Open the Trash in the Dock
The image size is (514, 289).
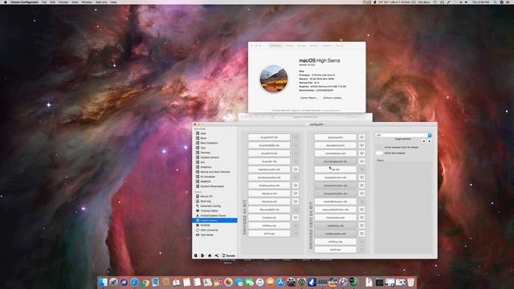(x=410, y=282)
